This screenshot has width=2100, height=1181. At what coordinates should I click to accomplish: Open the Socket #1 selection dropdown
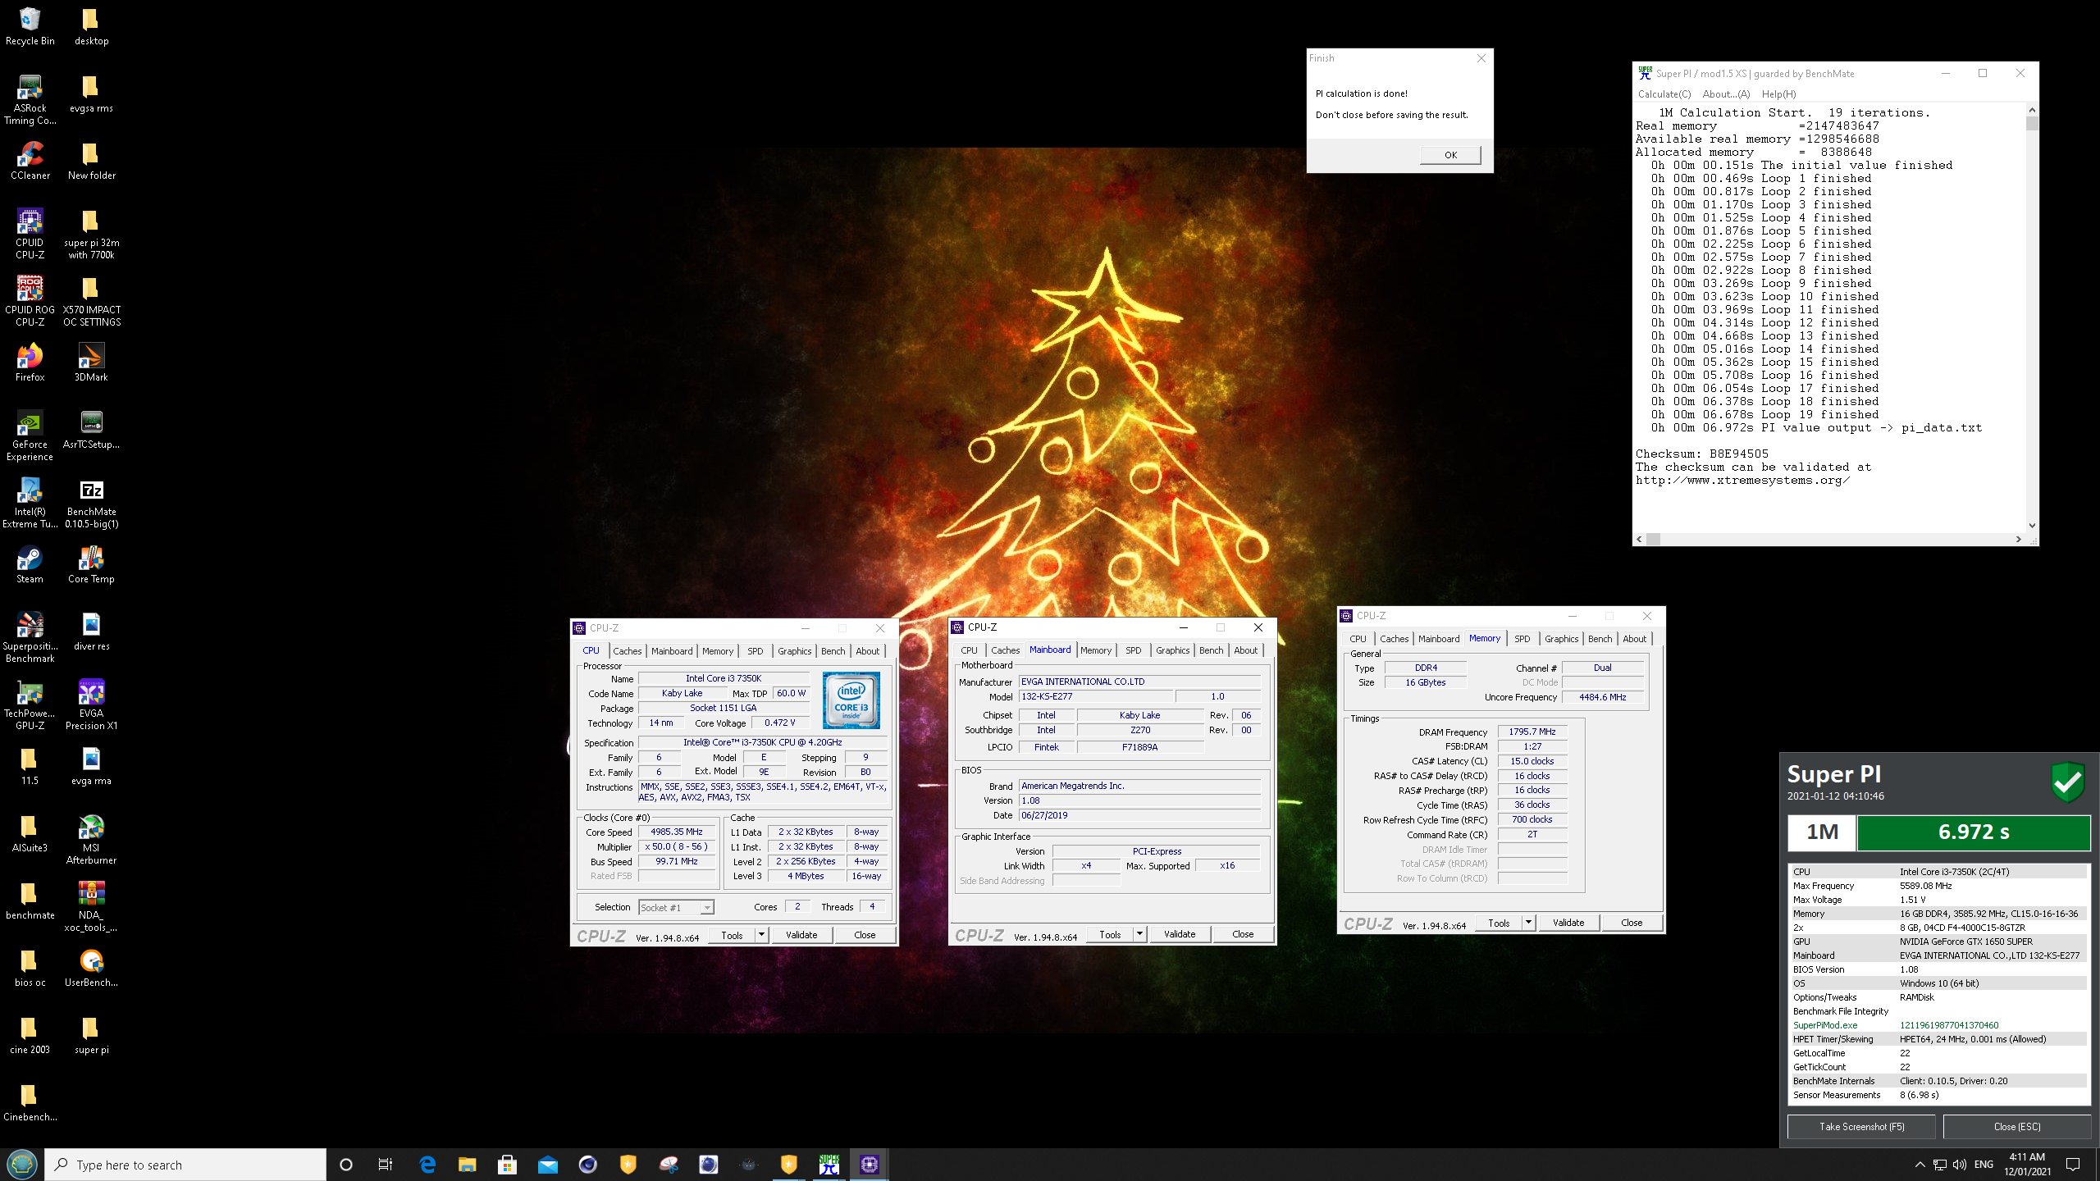point(676,907)
